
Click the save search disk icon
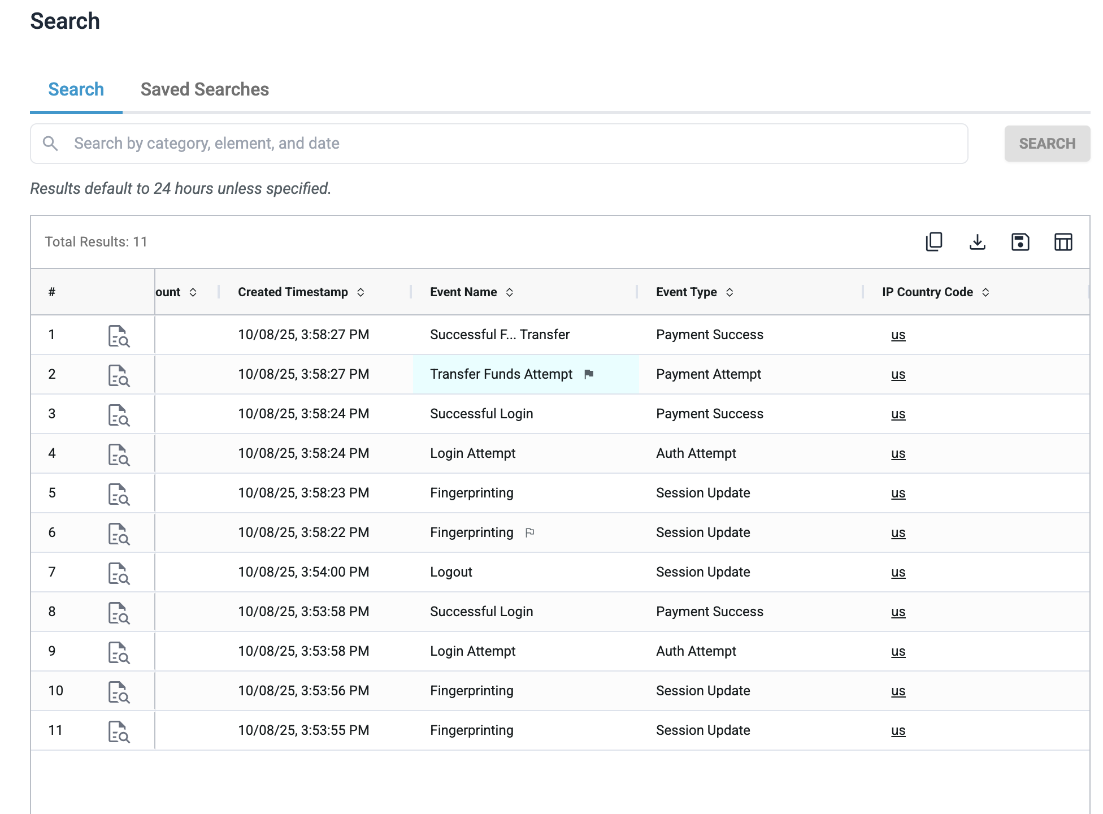pyautogui.click(x=1020, y=242)
